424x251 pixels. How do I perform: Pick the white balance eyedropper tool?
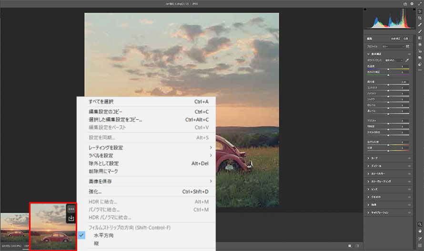(x=407, y=60)
